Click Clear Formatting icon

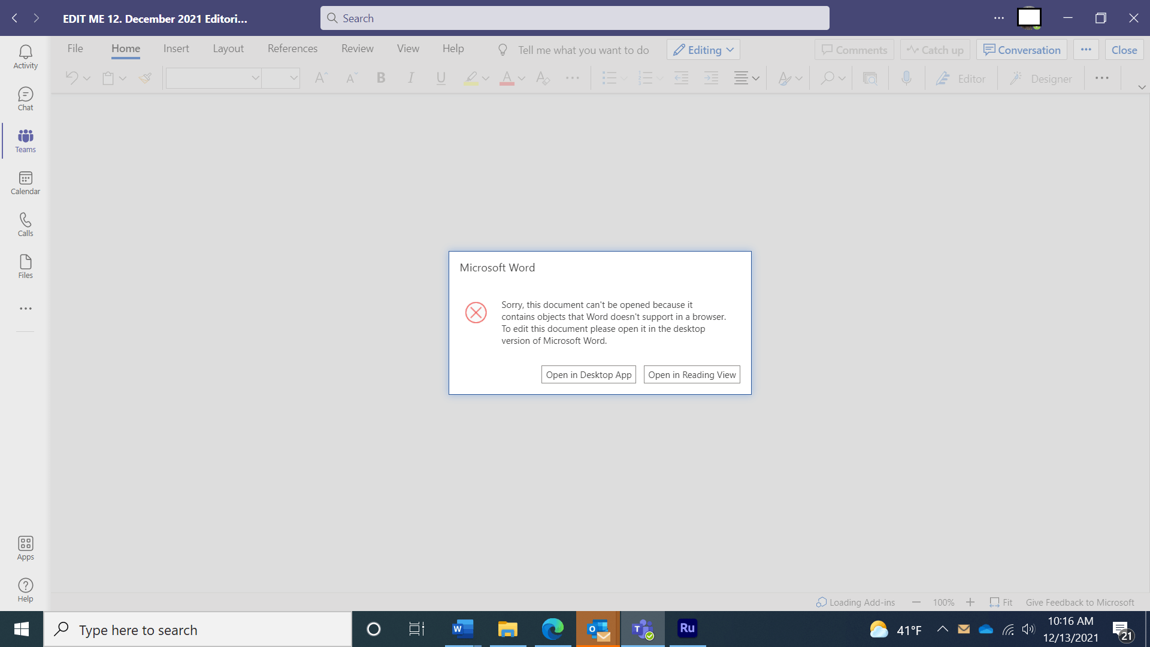coord(543,78)
